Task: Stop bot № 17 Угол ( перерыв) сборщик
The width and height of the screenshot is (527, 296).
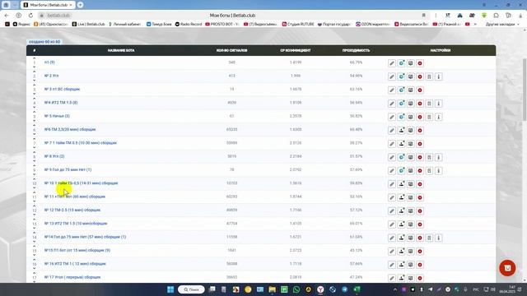Action: click(420, 278)
